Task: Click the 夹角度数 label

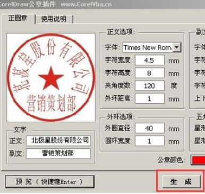Action: click(x=118, y=86)
